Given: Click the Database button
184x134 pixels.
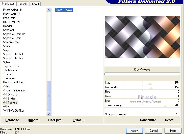Looking at the screenshot, I should point(12,120).
